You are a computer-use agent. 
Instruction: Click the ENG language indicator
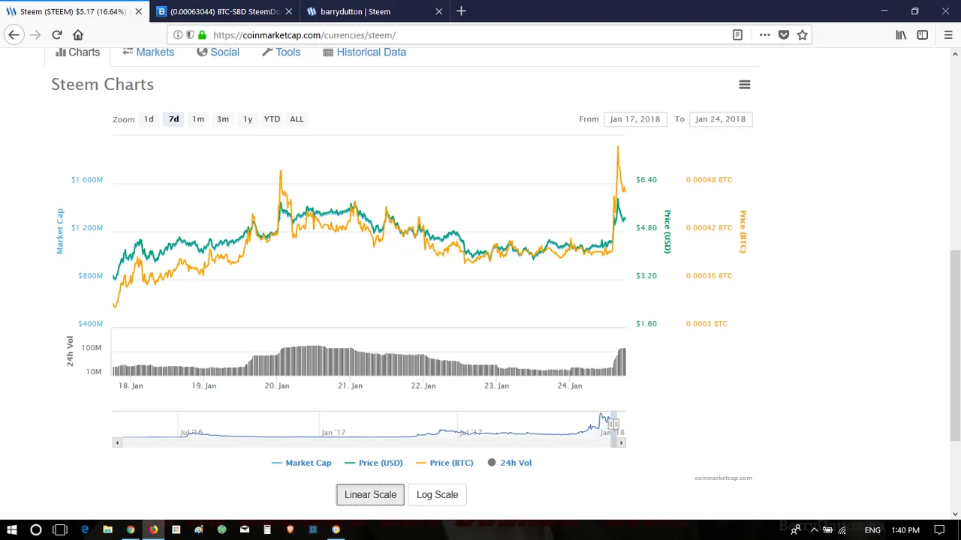(x=872, y=529)
